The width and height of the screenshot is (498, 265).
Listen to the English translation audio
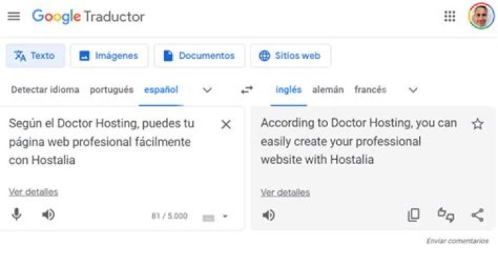(268, 215)
